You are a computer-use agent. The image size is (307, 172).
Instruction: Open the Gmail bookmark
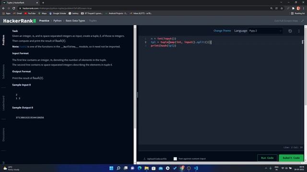(x=17, y=13)
